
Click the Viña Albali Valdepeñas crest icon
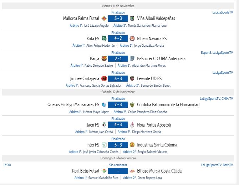132,19
